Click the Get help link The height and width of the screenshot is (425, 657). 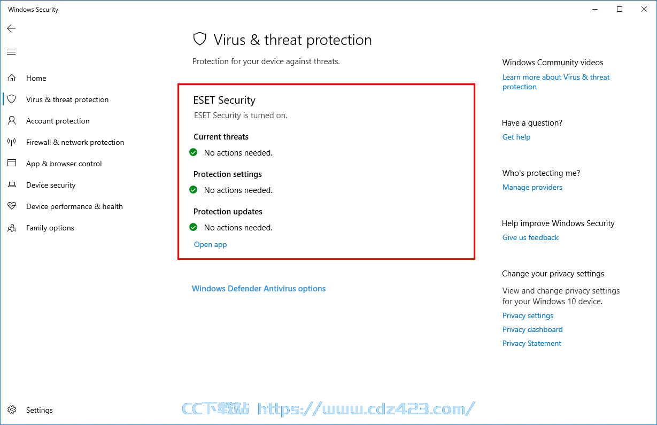516,137
